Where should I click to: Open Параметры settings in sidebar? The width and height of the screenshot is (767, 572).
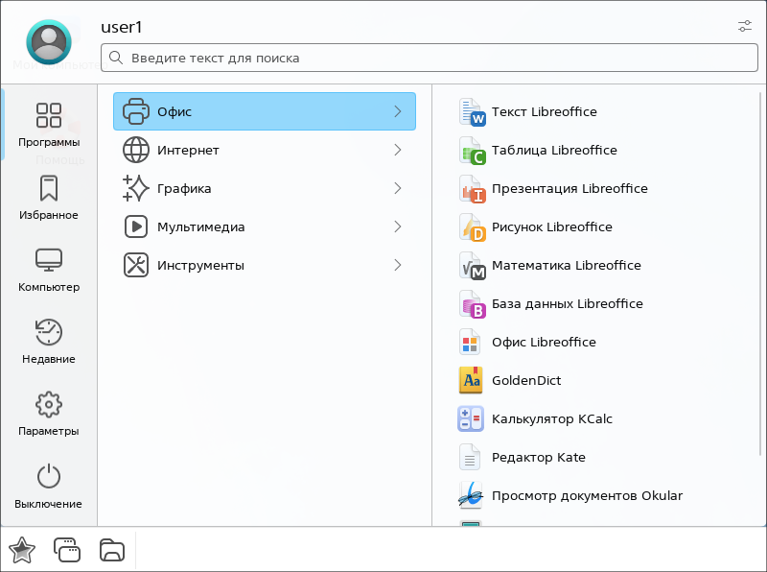49,414
